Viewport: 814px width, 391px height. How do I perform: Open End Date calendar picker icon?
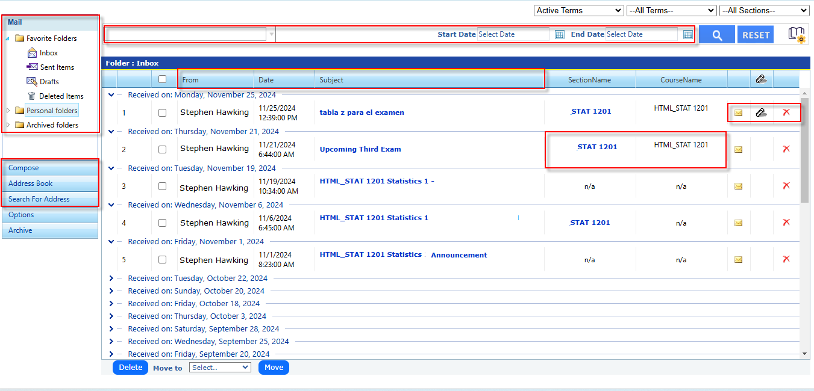(x=687, y=35)
